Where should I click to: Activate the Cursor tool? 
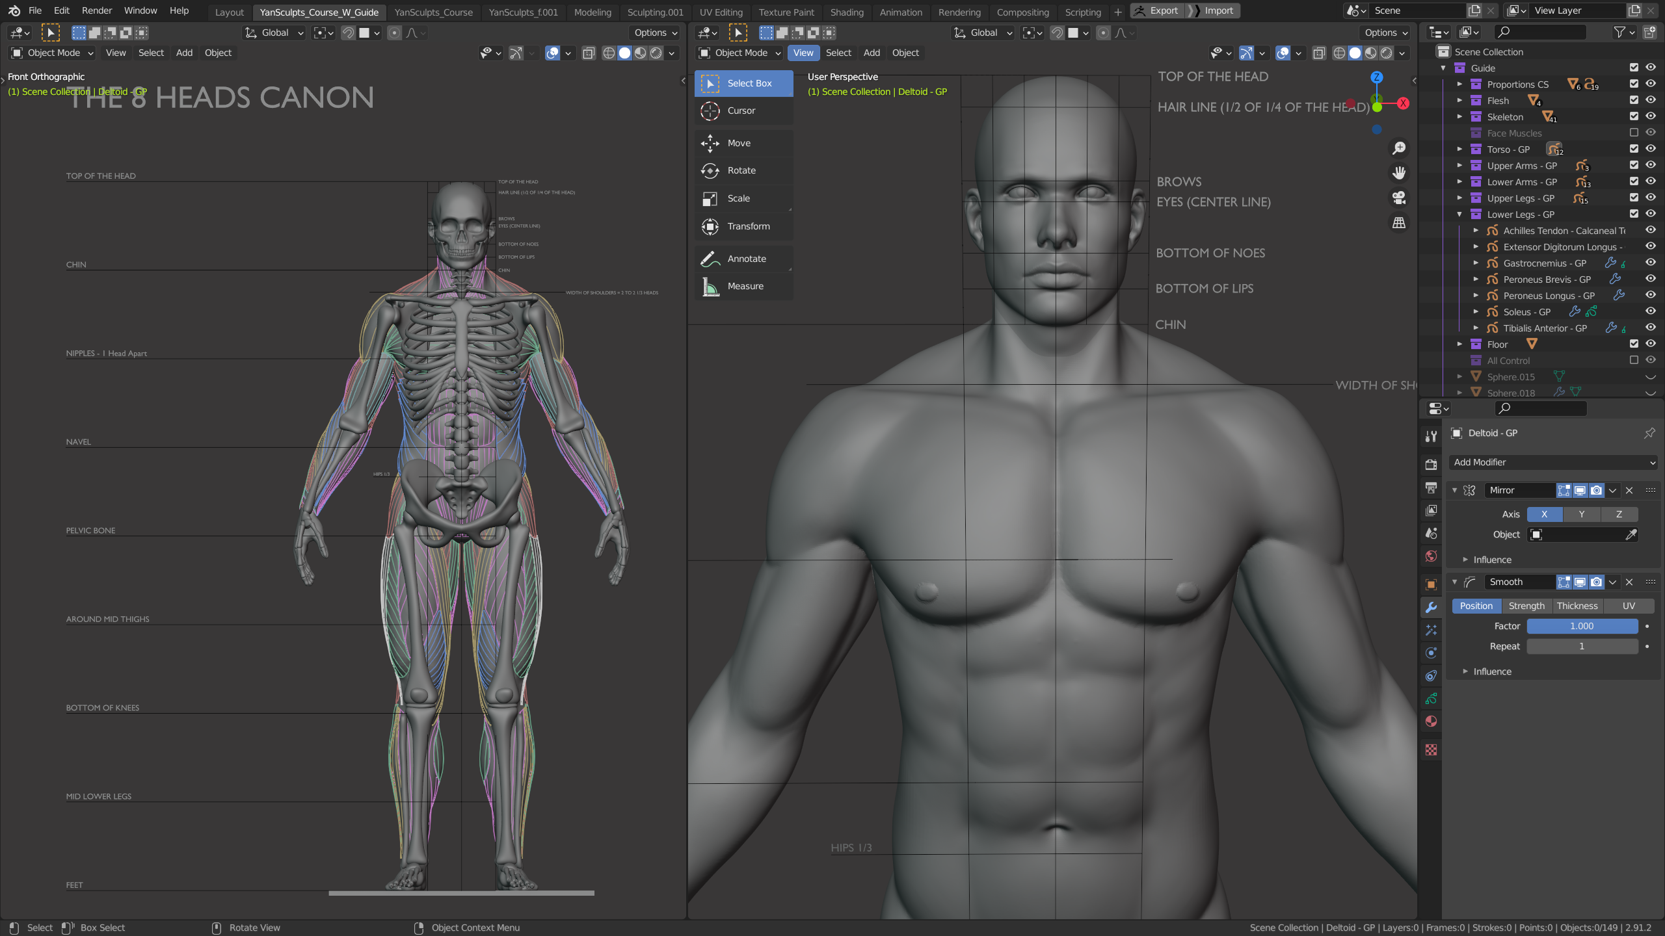click(740, 111)
